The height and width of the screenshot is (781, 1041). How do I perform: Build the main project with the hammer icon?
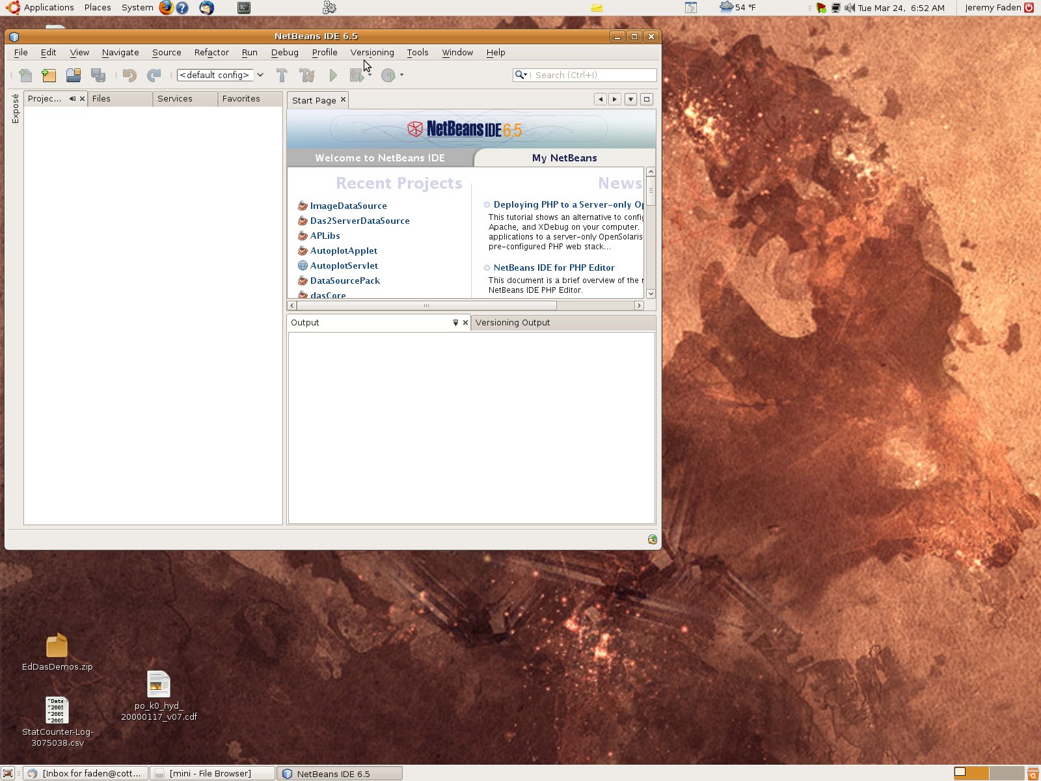282,75
